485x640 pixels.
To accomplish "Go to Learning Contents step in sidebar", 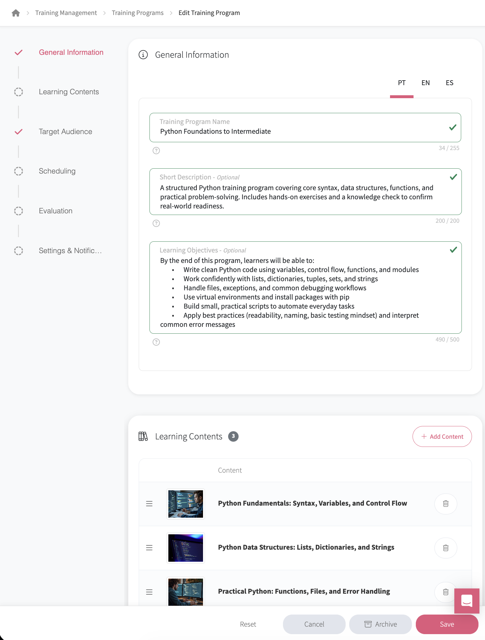I will tap(69, 92).
